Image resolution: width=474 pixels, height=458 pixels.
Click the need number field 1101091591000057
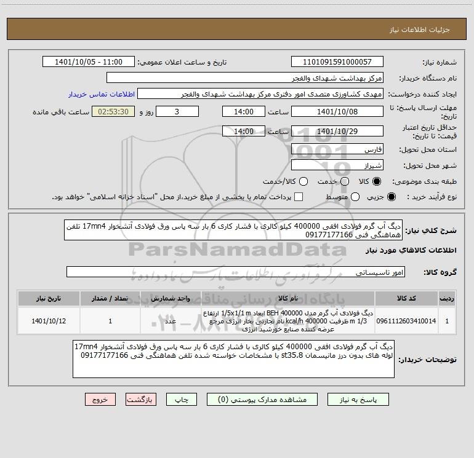(x=337, y=61)
